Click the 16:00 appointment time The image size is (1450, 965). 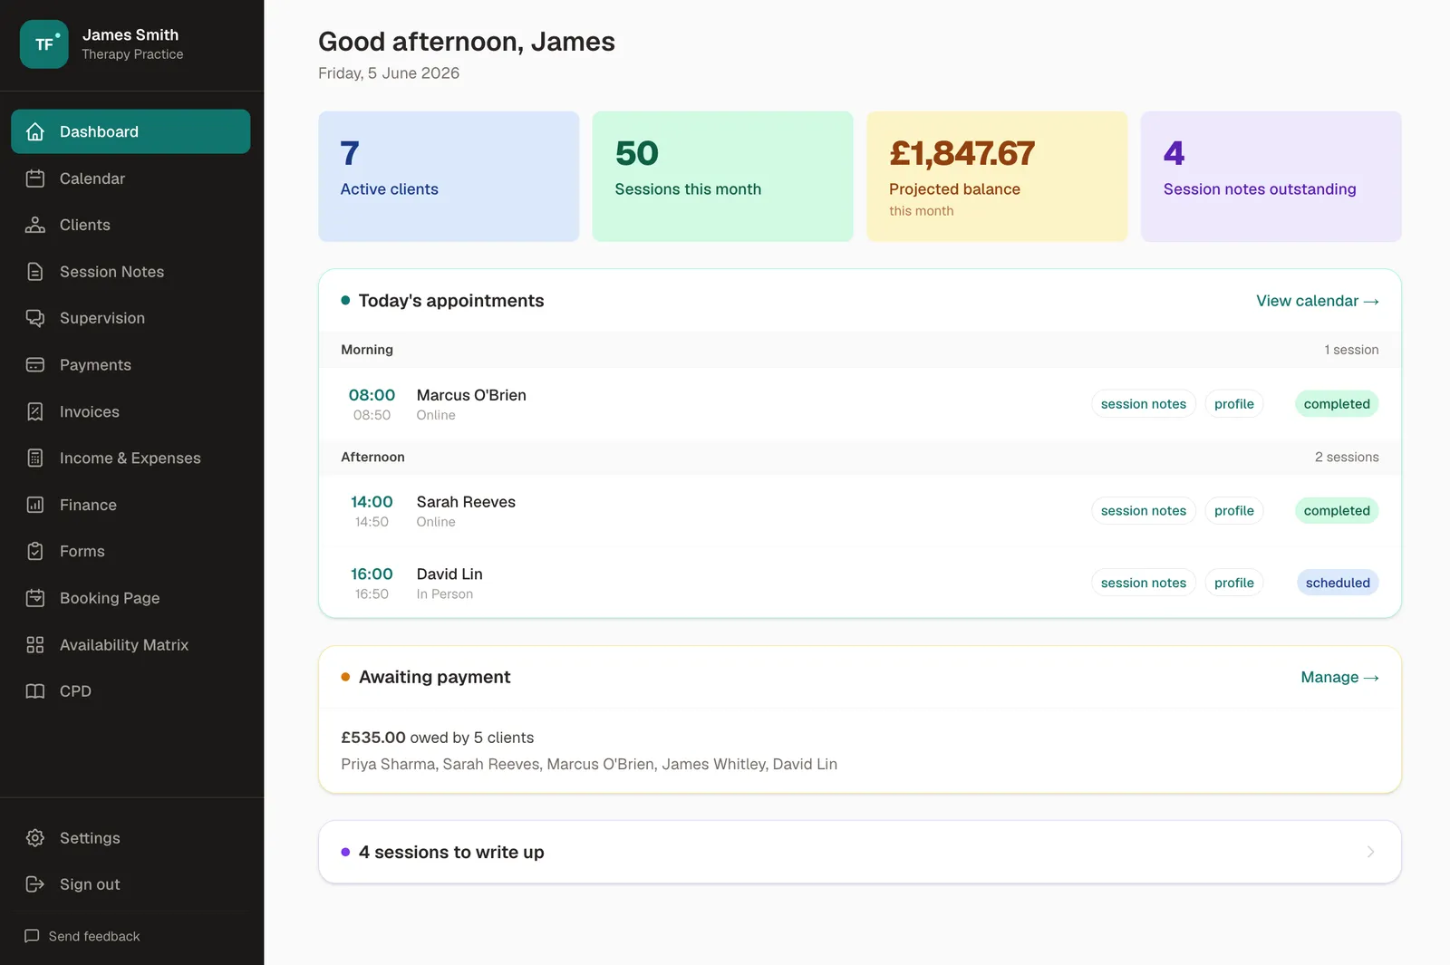372,574
